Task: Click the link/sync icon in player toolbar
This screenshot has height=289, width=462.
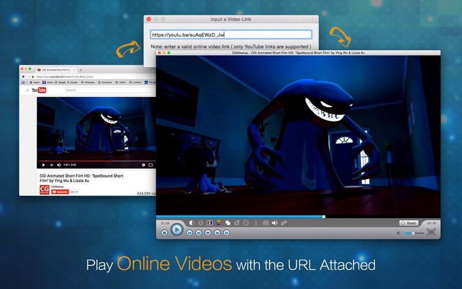Action: pos(284,223)
